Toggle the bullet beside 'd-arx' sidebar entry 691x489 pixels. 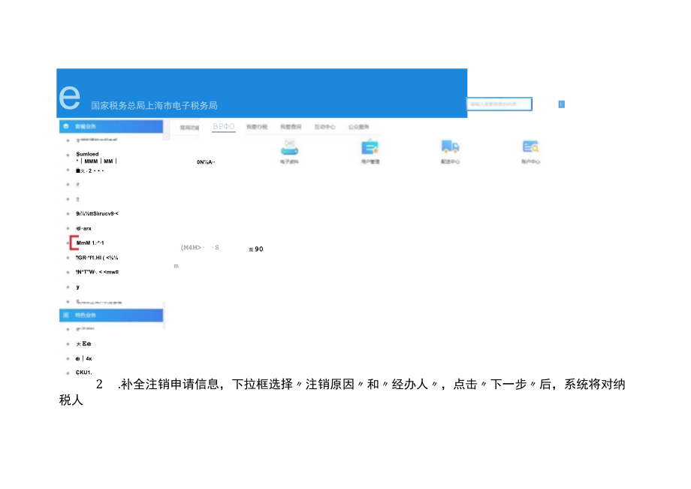coord(68,228)
